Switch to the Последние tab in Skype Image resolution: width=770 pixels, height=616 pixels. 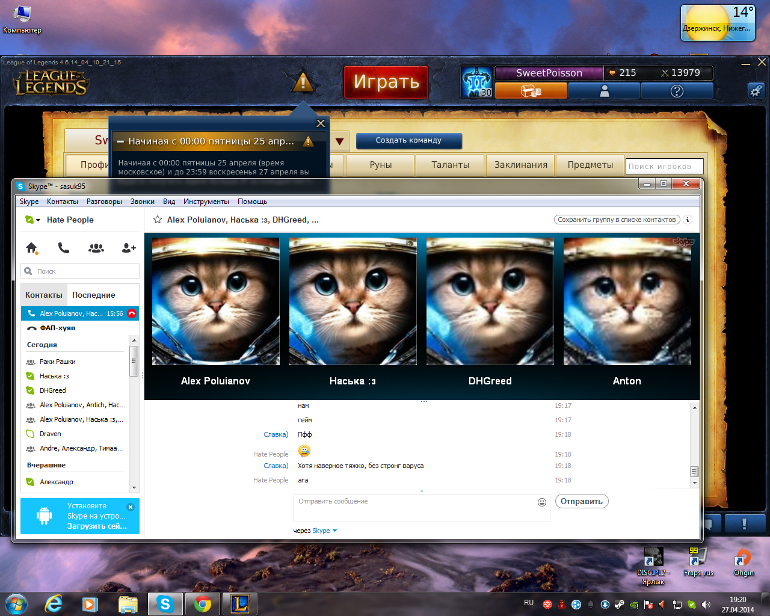pyautogui.click(x=94, y=295)
